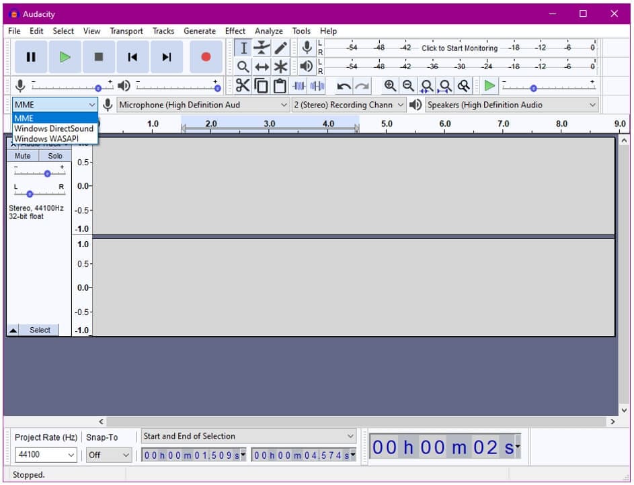
Task: Select the Time Shift tool
Action: point(262,67)
